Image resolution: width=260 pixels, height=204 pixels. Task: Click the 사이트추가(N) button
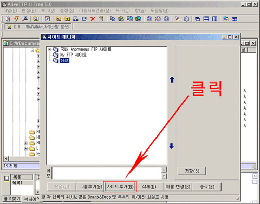[120, 187]
